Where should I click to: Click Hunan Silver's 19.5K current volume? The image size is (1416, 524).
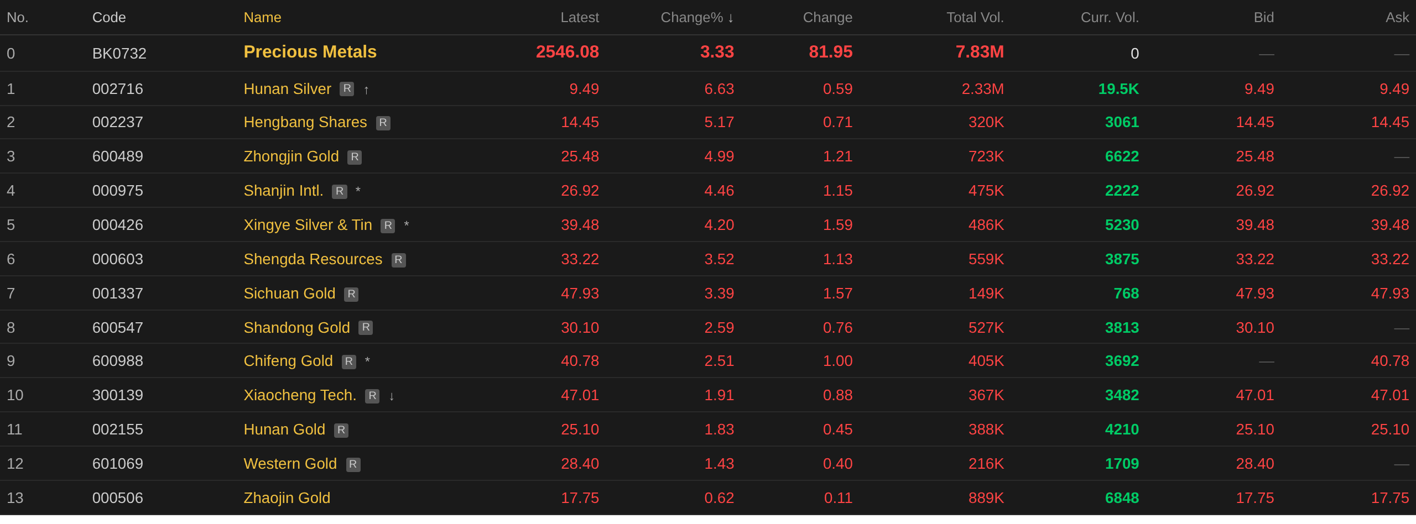coord(1118,89)
